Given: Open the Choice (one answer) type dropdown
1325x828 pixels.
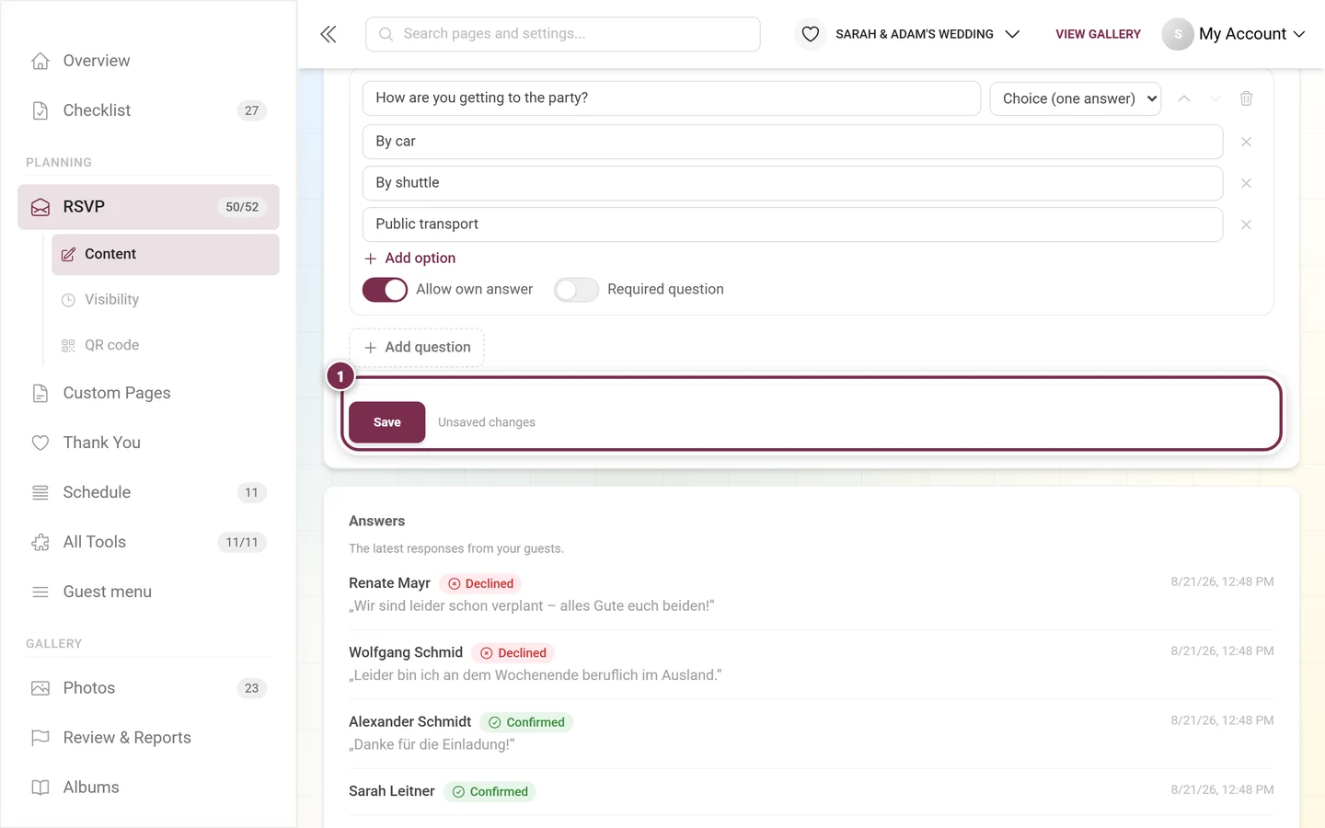Looking at the screenshot, I should coord(1076,98).
